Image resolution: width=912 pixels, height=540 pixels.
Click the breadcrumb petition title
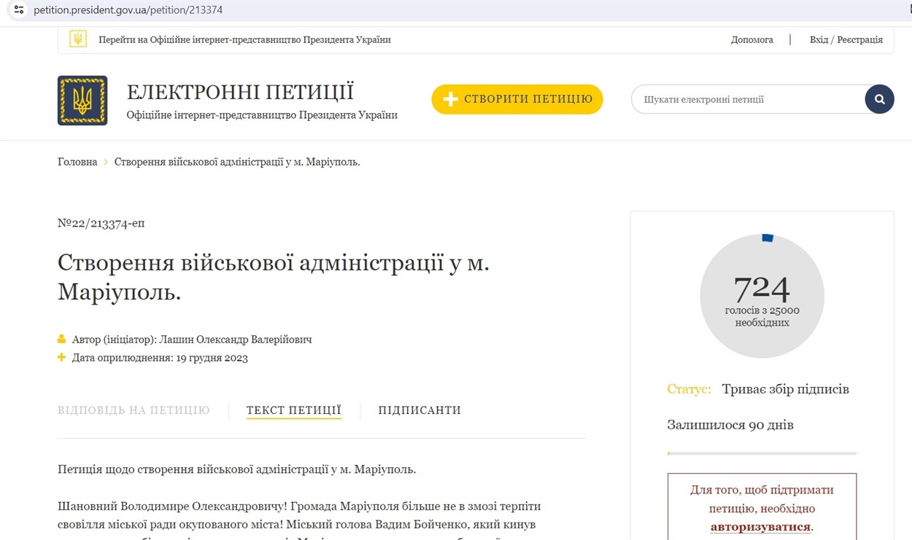237,162
